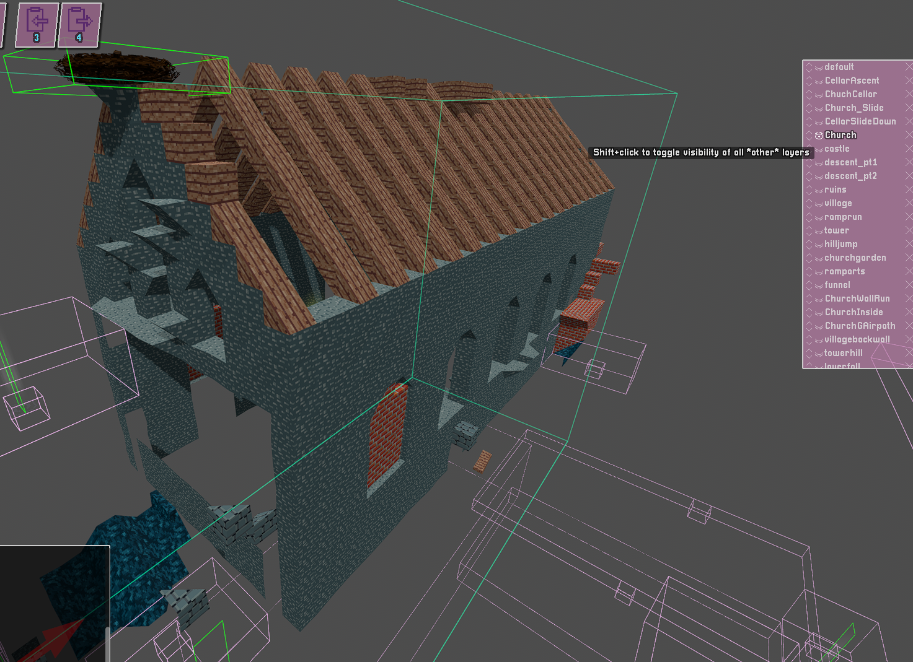
Task: Hide the Church layer using its eye icon
Action: pyautogui.click(x=819, y=136)
